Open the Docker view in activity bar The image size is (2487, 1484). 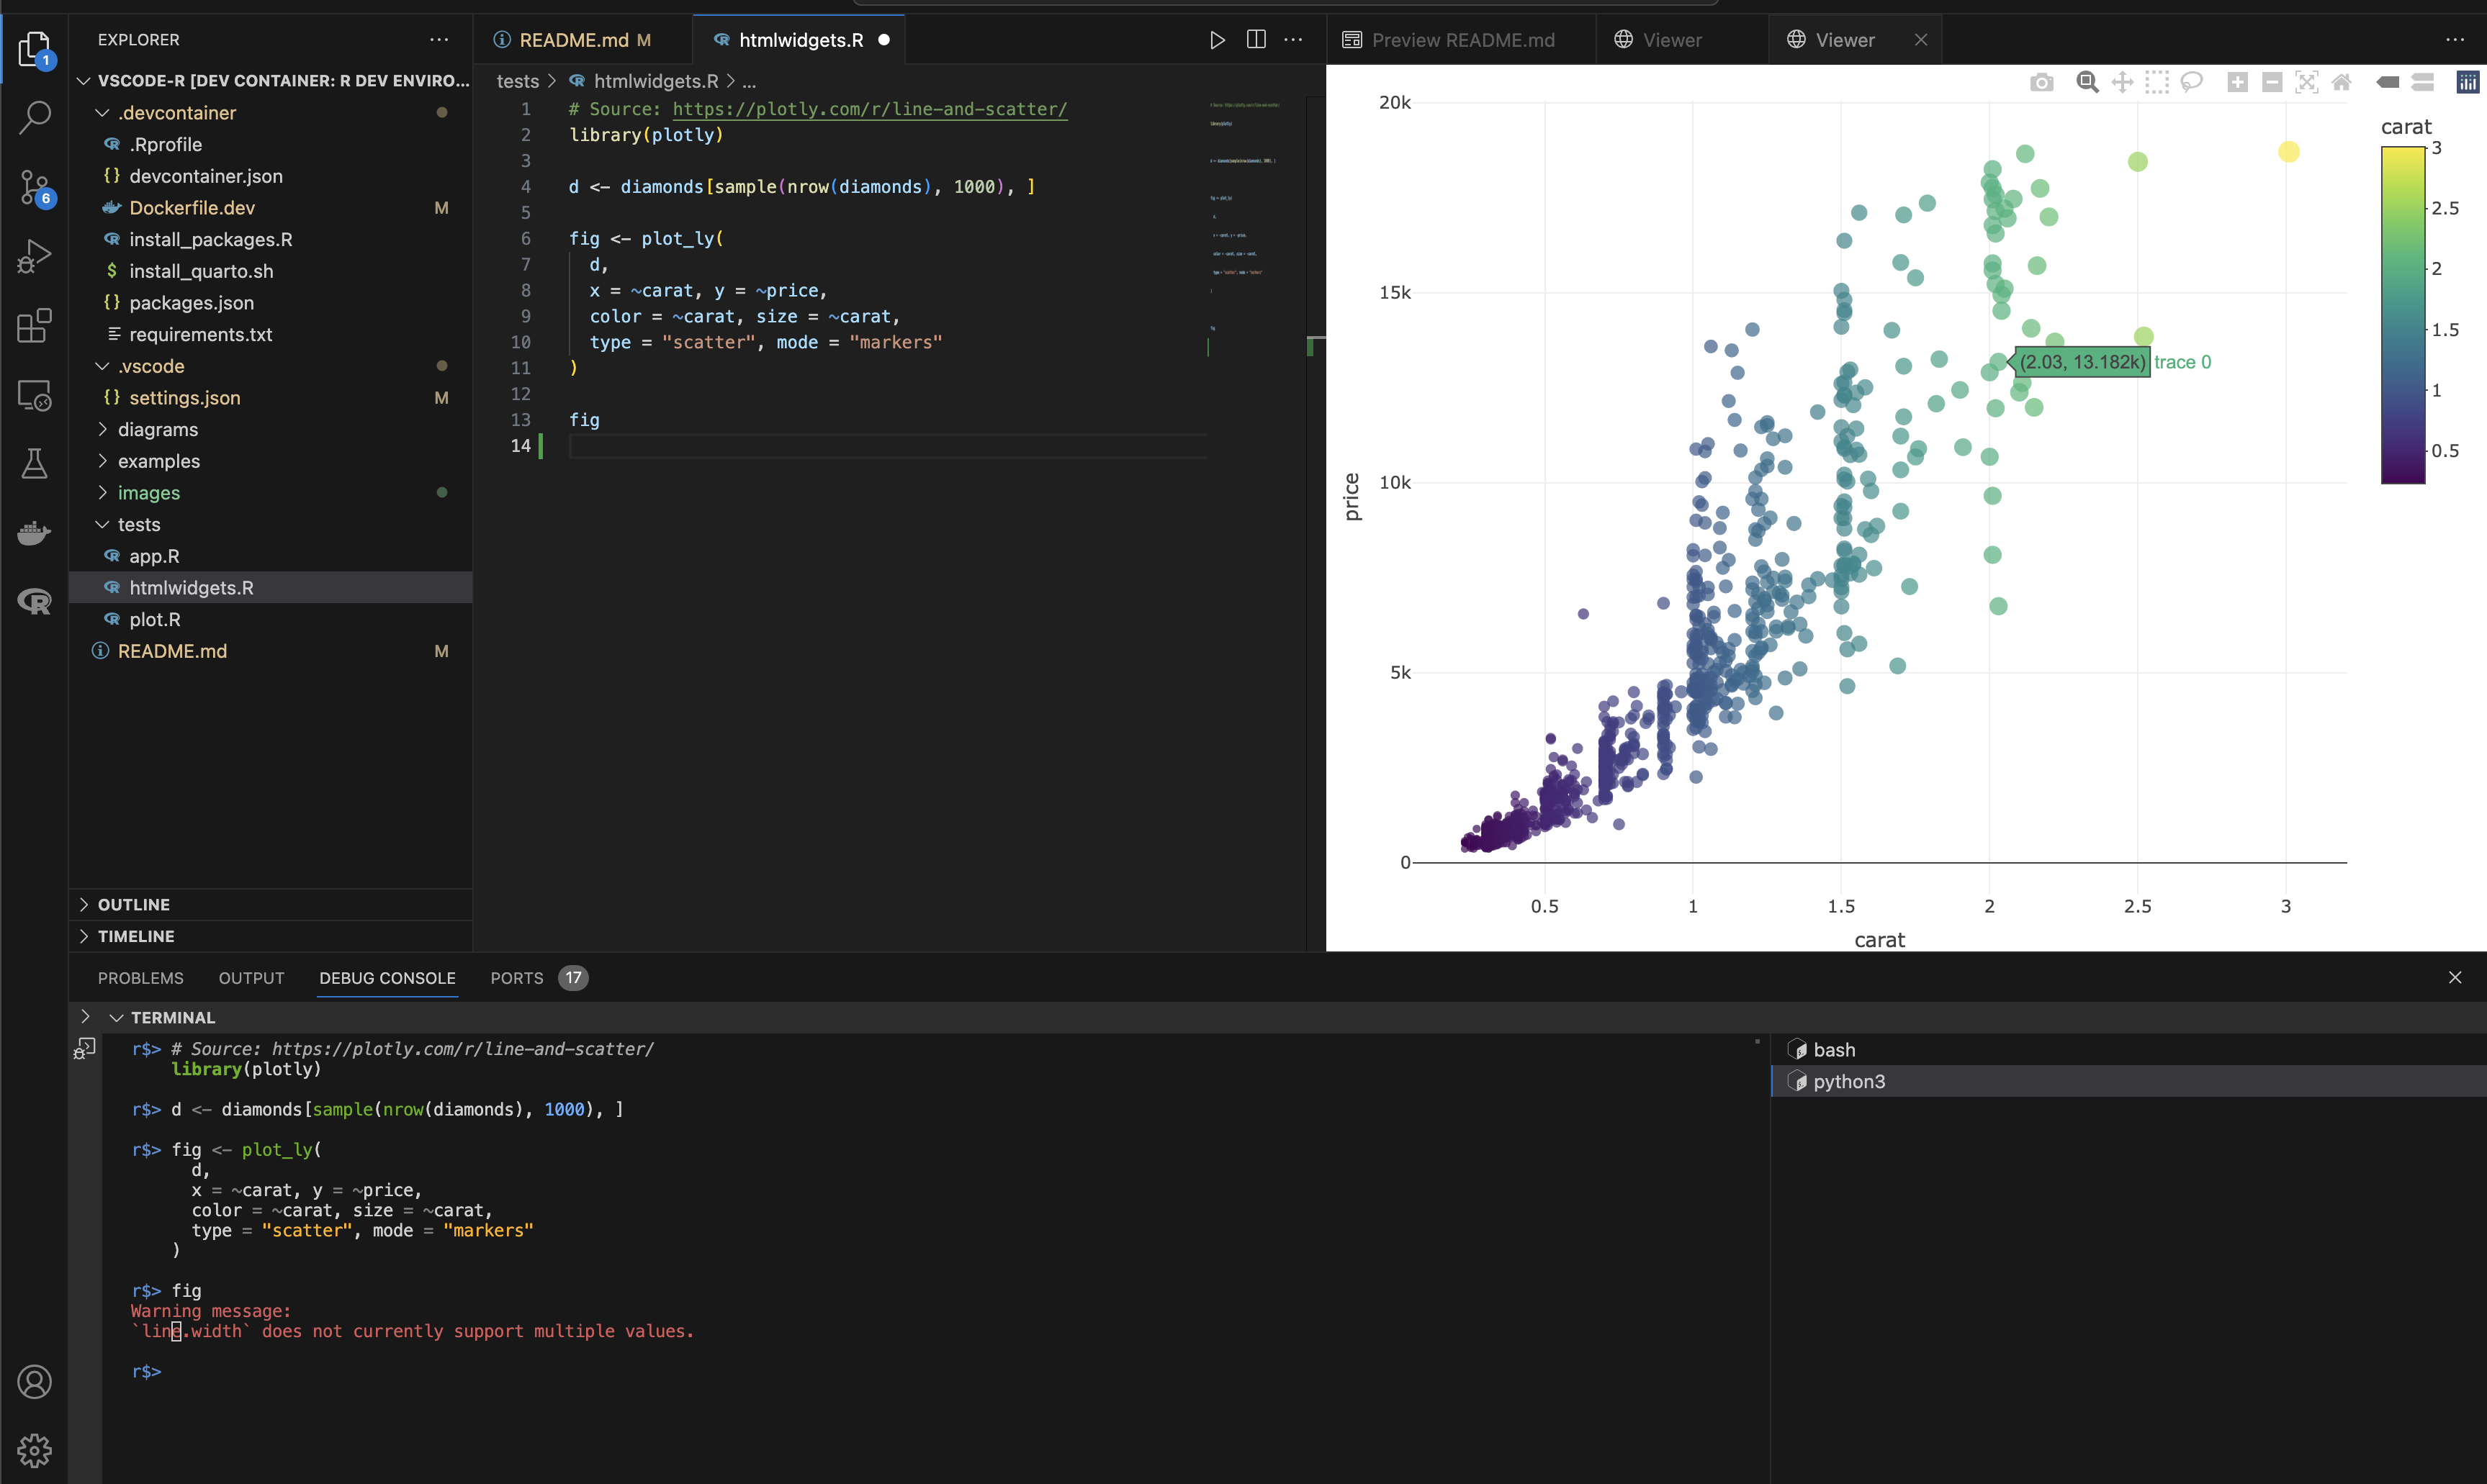tap(34, 532)
